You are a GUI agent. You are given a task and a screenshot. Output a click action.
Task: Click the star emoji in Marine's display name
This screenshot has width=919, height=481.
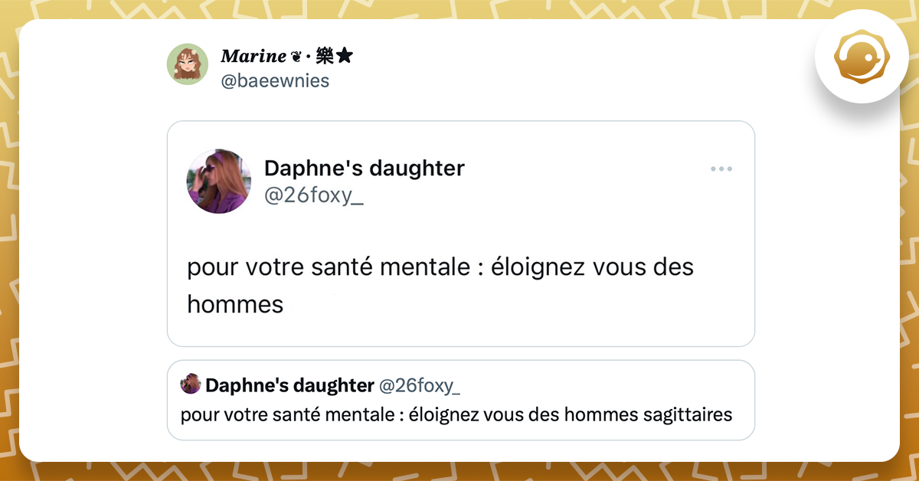click(343, 54)
